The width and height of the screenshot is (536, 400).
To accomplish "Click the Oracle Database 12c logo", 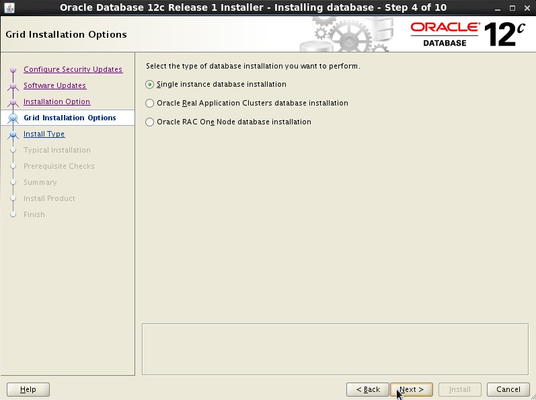I will 467,34.
